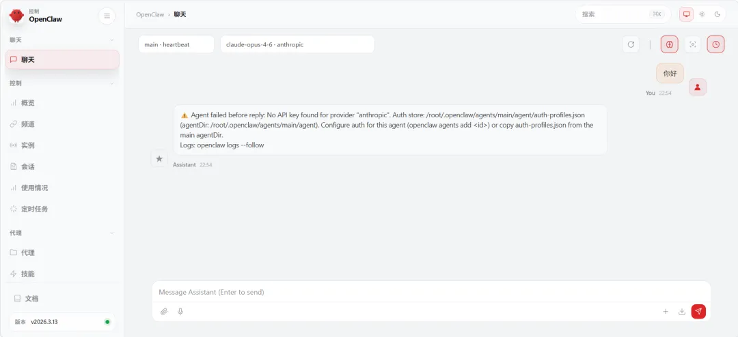The height and width of the screenshot is (337, 738).
Task: Open 文档 documentation link
Action: [x=62, y=299]
